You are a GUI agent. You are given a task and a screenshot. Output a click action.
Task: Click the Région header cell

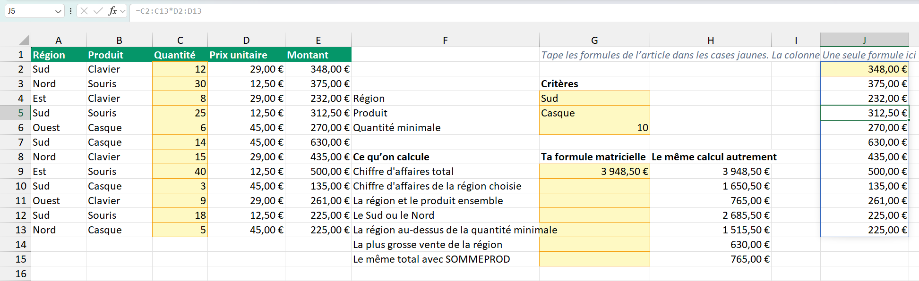point(59,55)
